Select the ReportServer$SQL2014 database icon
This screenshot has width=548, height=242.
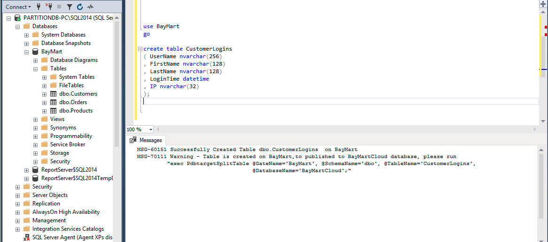(35, 170)
